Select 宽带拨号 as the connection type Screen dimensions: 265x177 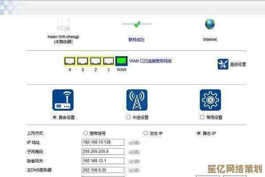86,133
